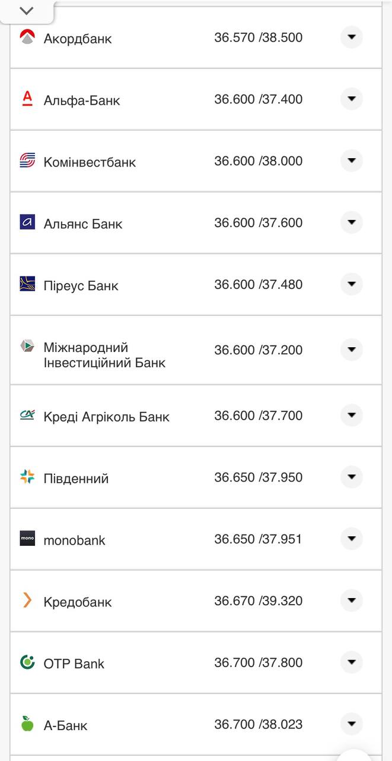Open the monobank rate details dropdown
This screenshot has width=392, height=761.
click(351, 538)
